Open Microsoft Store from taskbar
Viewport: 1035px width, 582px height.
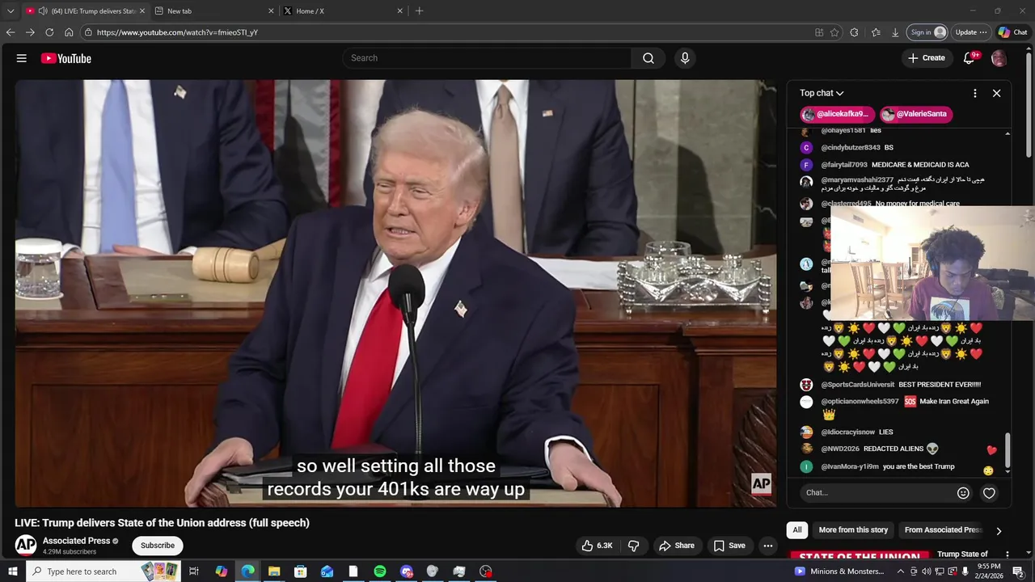[300, 571]
